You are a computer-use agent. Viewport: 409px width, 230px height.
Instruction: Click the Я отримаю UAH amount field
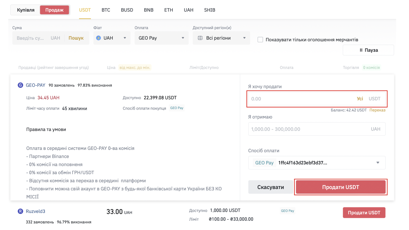pos(317,129)
